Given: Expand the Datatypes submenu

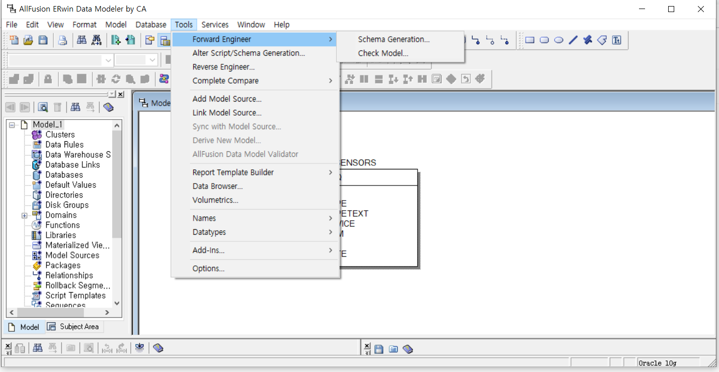Looking at the screenshot, I should [331, 232].
